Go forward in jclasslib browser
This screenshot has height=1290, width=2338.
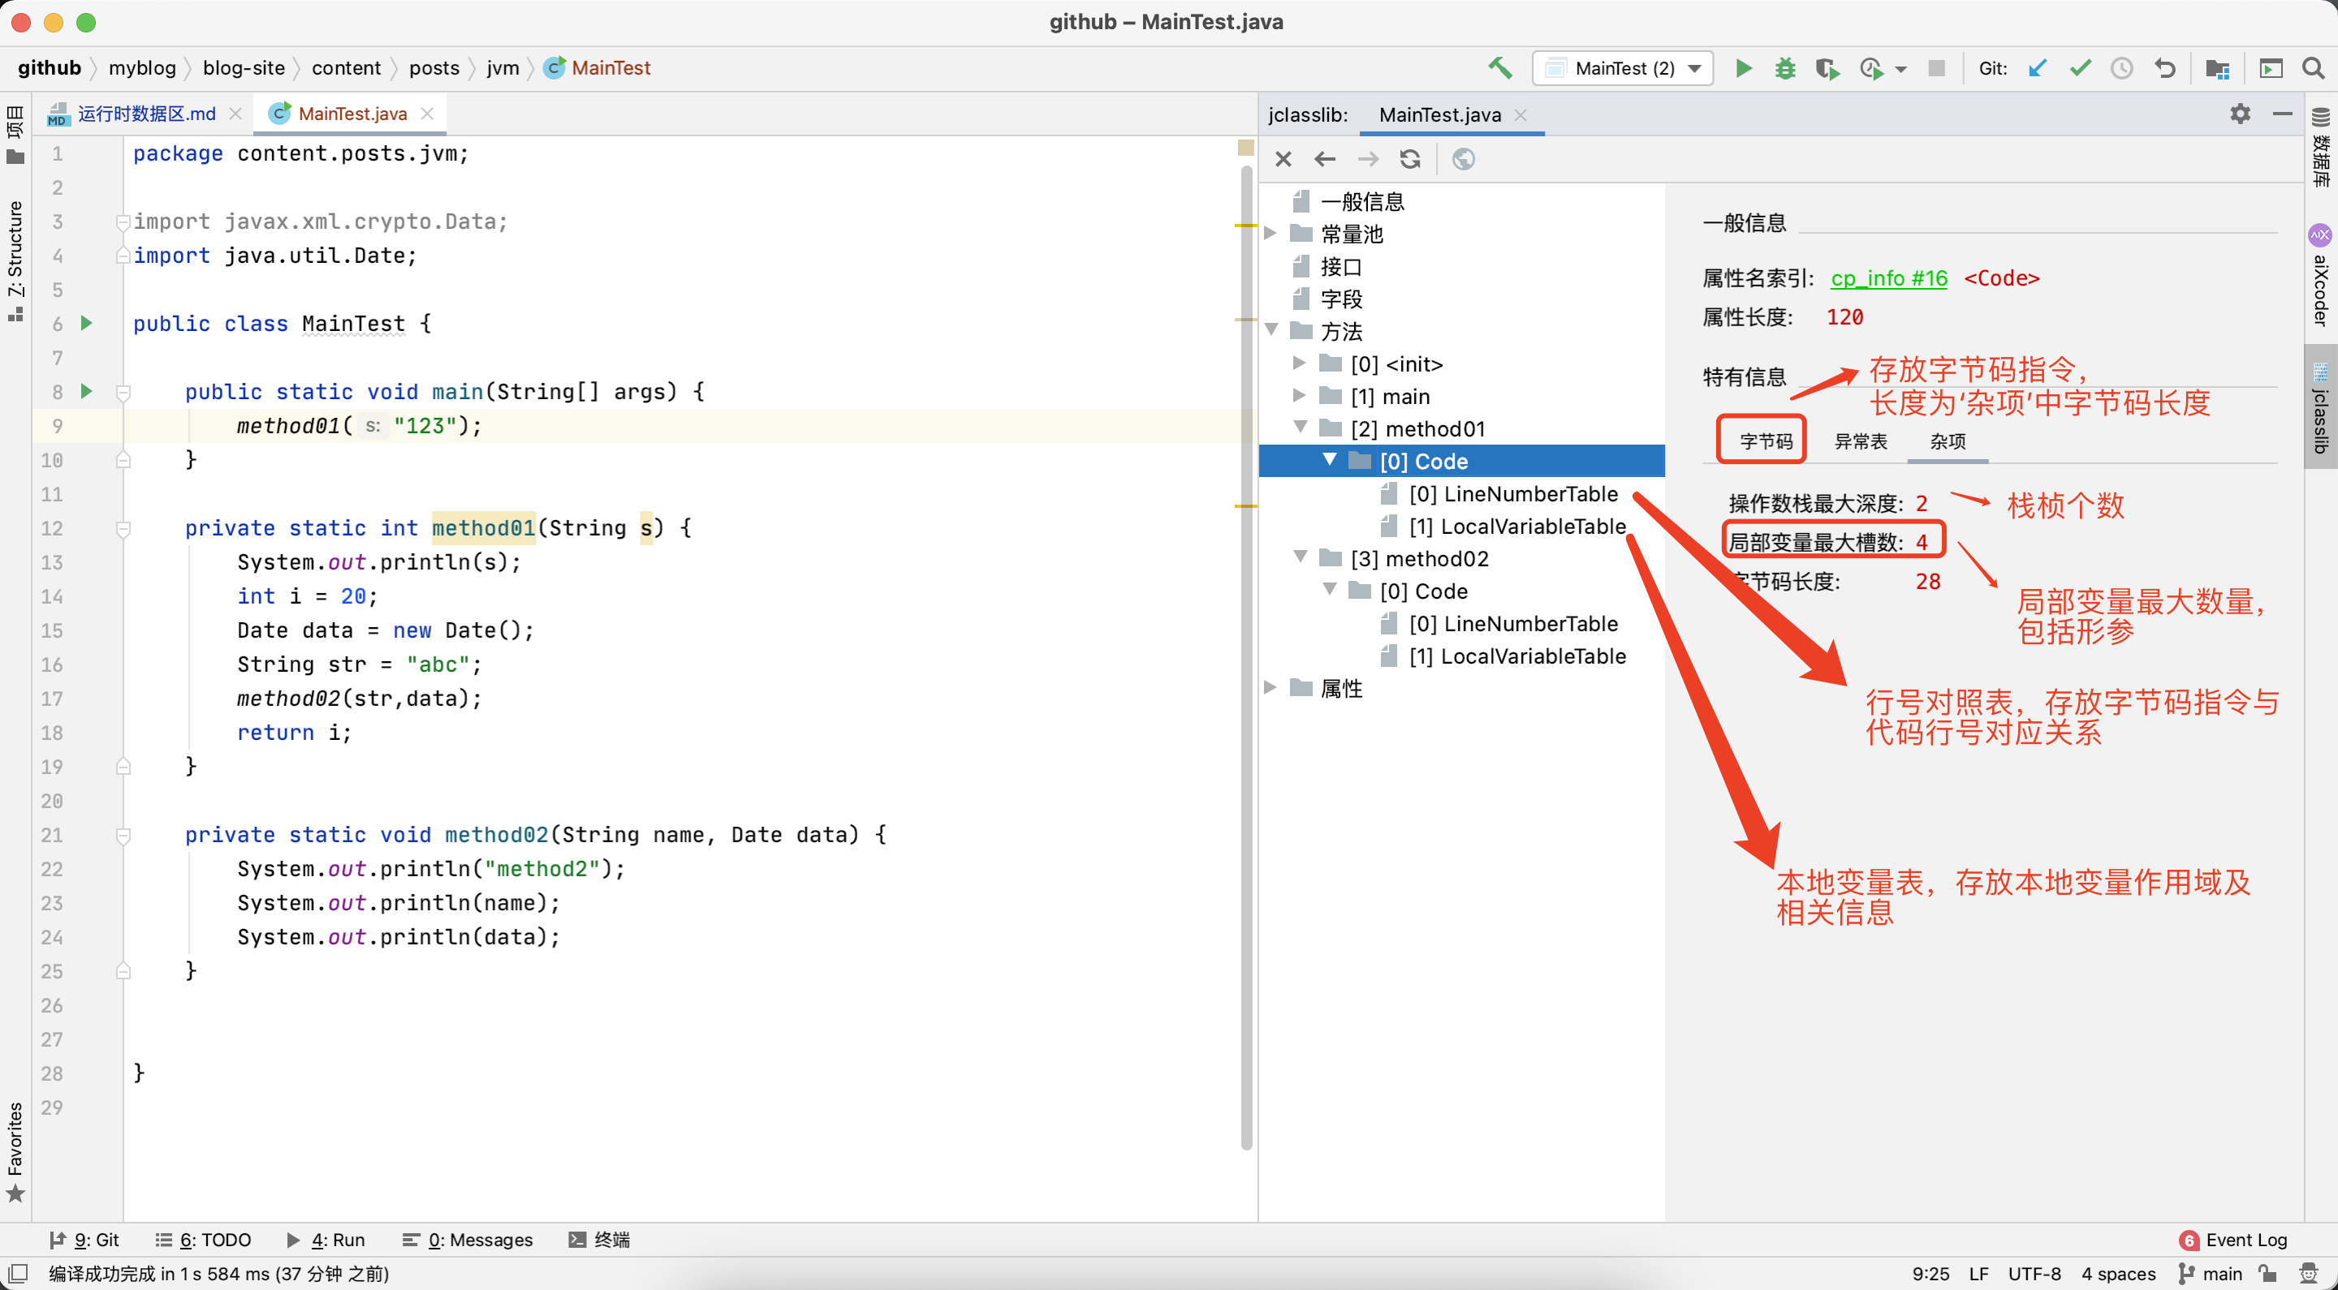(1368, 159)
